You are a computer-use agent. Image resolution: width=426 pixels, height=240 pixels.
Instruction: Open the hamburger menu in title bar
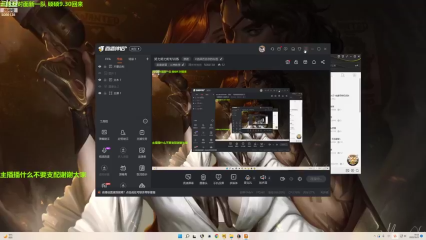pos(306,49)
